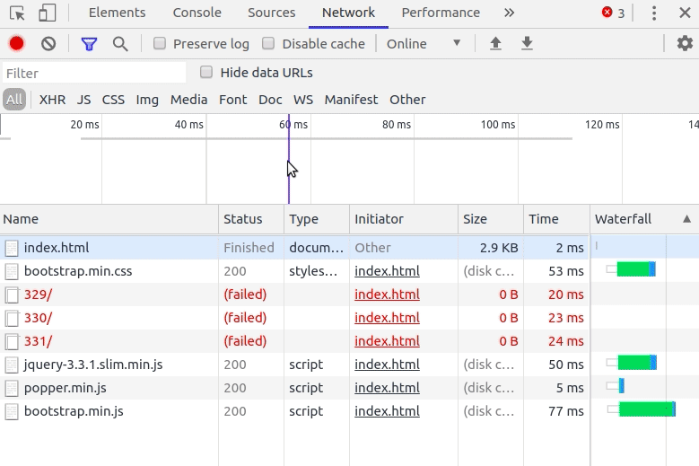The width and height of the screenshot is (699, 466).
Task: Select the failed 331/ request name
Action: [x=38, y=341]
